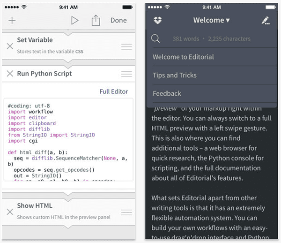Remove the Run Python Script action
Viewport: 281px width, 243px height.
pos(10,74)
